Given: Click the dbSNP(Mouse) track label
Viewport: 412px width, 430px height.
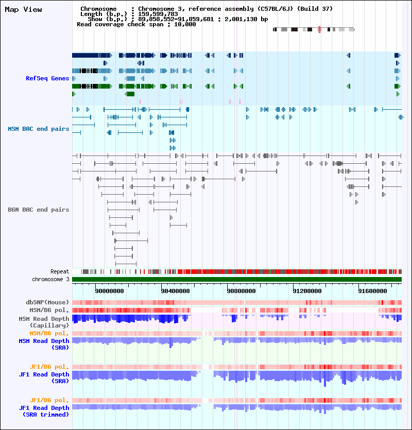Looking at the screenshot, I should click(x=47, y=302).
